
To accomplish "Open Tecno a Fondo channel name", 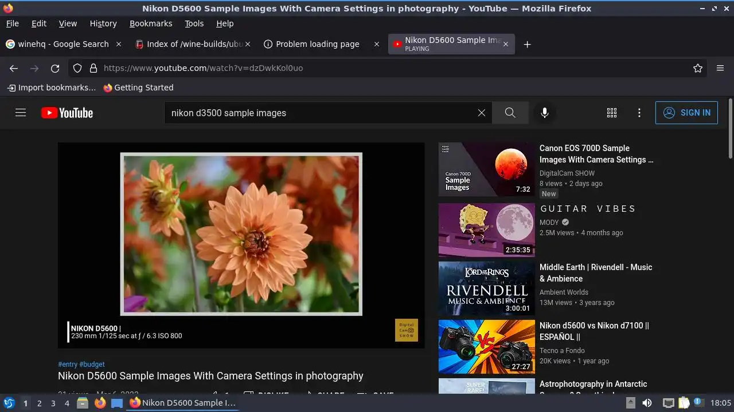I will [562, 351].
